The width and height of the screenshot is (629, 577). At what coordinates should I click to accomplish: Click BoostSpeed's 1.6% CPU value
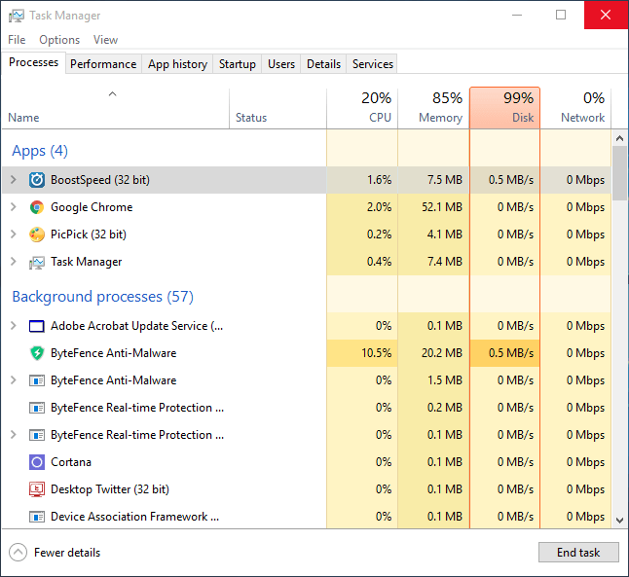379,180
